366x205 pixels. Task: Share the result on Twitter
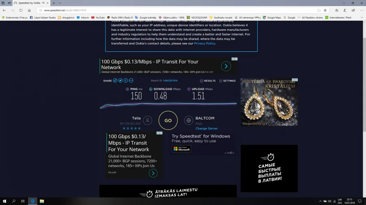pyautogui.click(x=120, y=80)
